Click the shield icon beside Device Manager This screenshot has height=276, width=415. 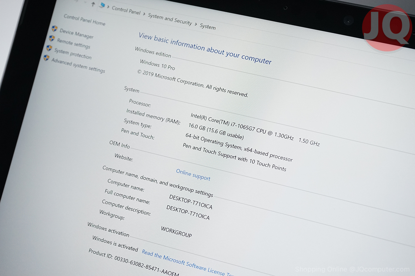pos(54,29)
